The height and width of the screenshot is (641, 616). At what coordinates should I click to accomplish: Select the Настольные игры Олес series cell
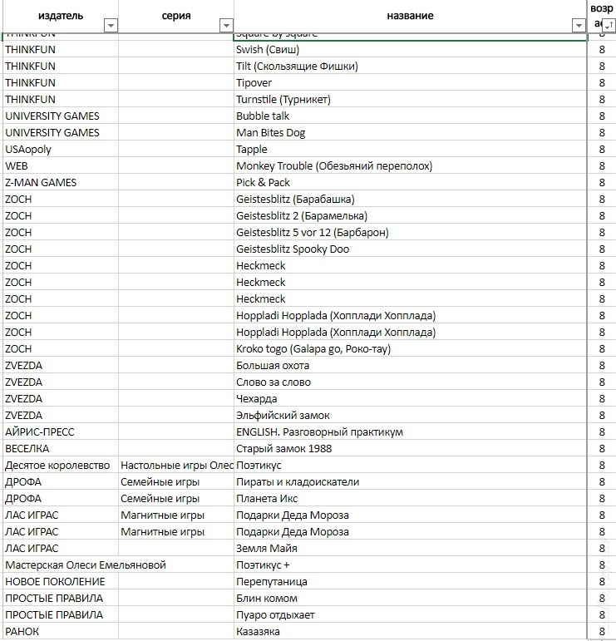pos(176,466)
